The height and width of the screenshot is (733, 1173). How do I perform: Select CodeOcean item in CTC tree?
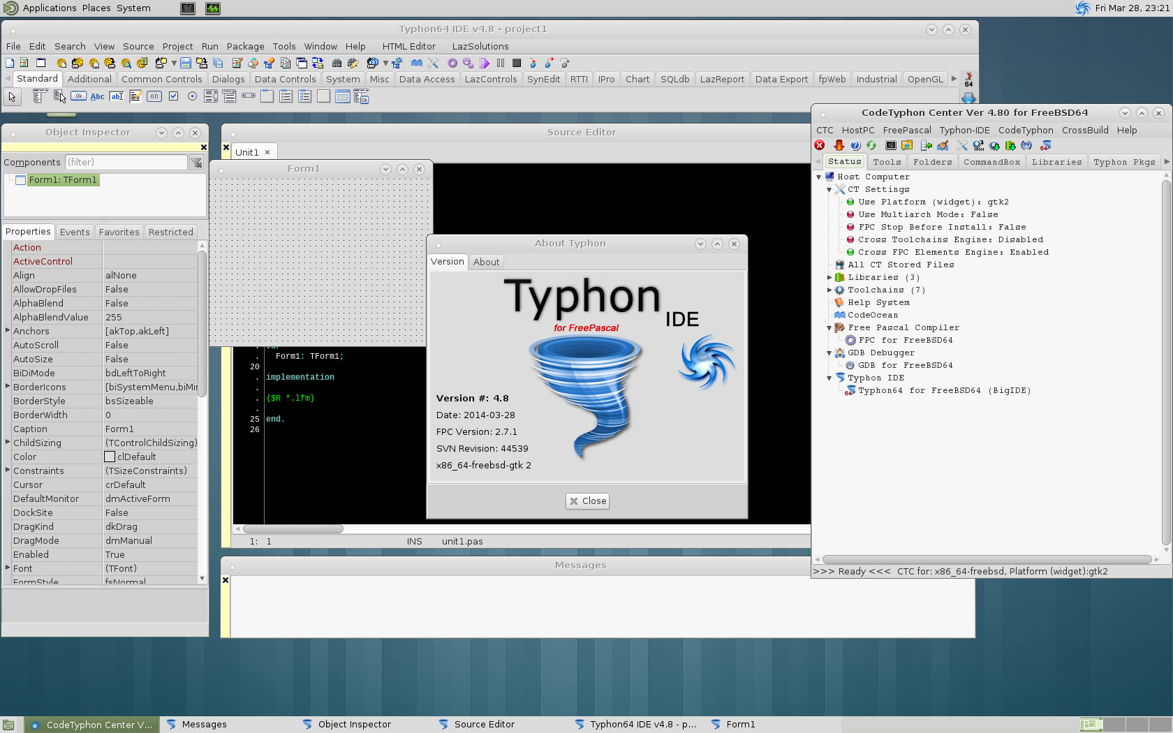tap(872, 315)
